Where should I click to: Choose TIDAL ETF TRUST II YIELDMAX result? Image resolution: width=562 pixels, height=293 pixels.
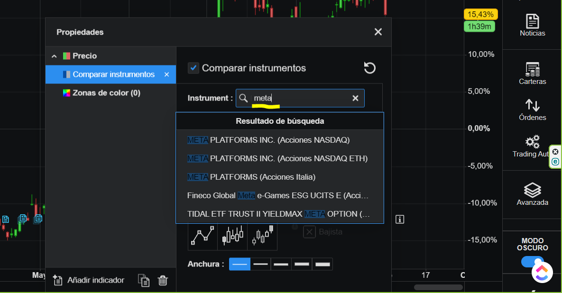click(x=279, y=214)
